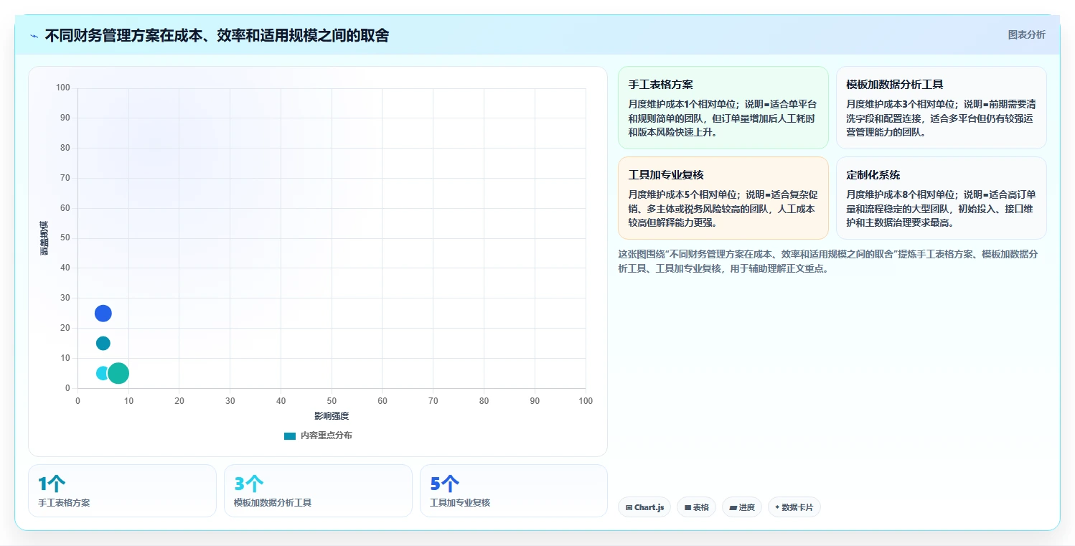Click the 月度维护成本5个相对单位 description text
1075x546 pixels.
723,209
